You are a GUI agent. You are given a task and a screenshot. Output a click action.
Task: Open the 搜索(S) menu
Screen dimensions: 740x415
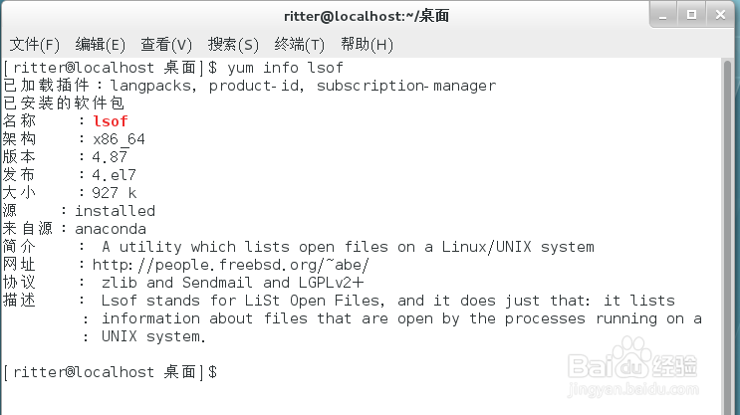click(233, 45)
